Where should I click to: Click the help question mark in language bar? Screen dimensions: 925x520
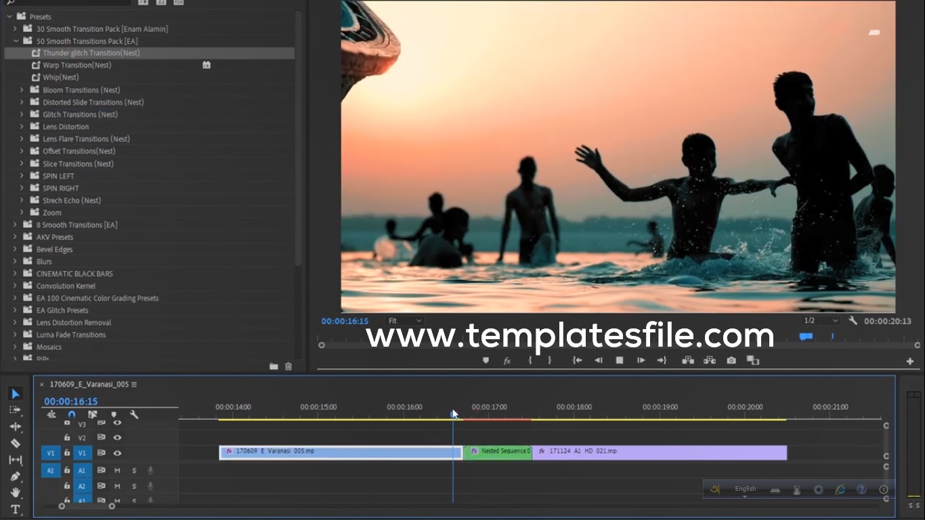[x=861, y=490]
